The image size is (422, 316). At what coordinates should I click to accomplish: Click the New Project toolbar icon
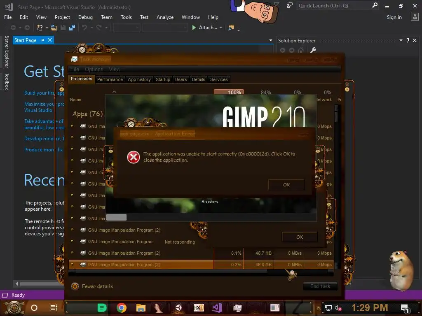pos(40,28)
